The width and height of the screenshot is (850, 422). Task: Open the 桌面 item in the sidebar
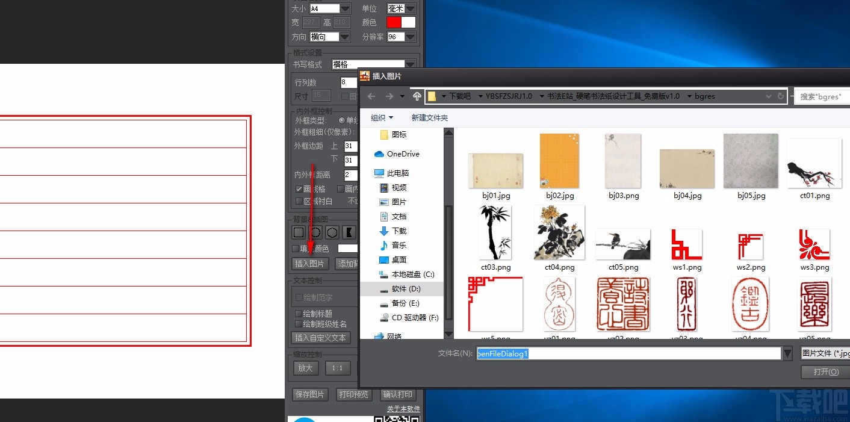(x=400, y=259)
